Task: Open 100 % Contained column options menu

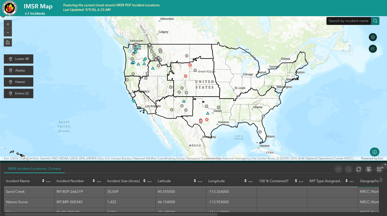Action: 301,181
